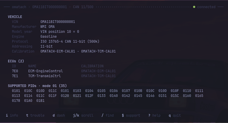
Task: Select PID 0120
Action: (x=65, y=96)
